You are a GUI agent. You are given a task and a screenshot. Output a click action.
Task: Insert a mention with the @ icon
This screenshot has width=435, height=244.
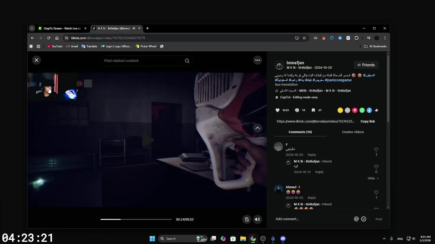click(356, 219)
